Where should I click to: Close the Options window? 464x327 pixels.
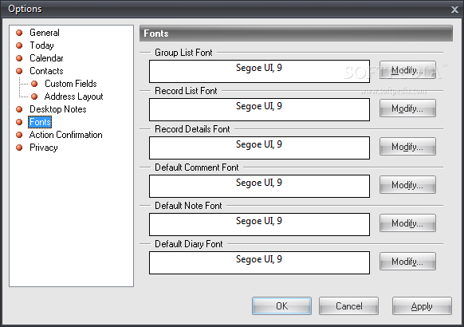pyautogui.click(x=454, y=10)
